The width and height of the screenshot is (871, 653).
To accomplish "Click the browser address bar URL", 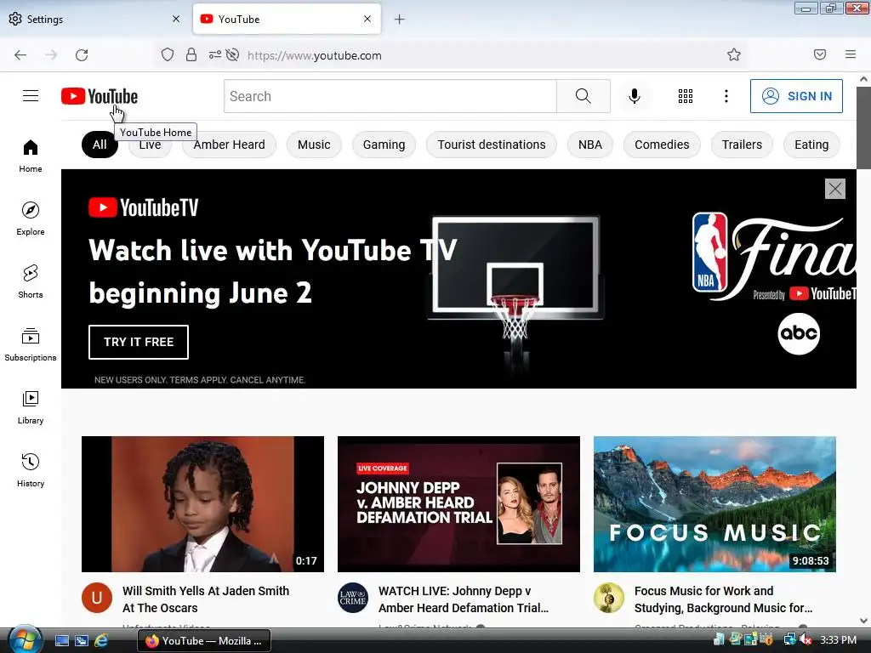I will (315, 55).
